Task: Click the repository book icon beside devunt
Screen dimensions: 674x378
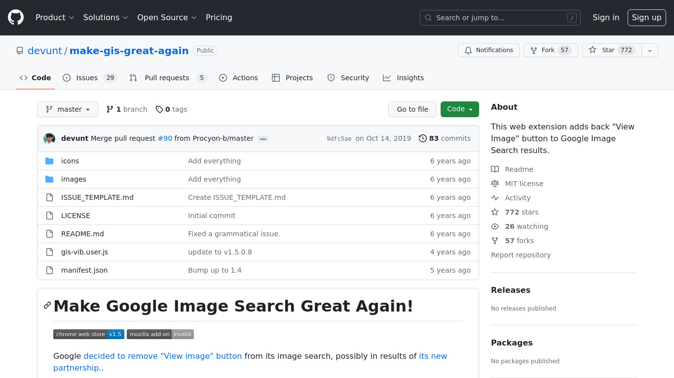Action: click(x=20, y=51)
